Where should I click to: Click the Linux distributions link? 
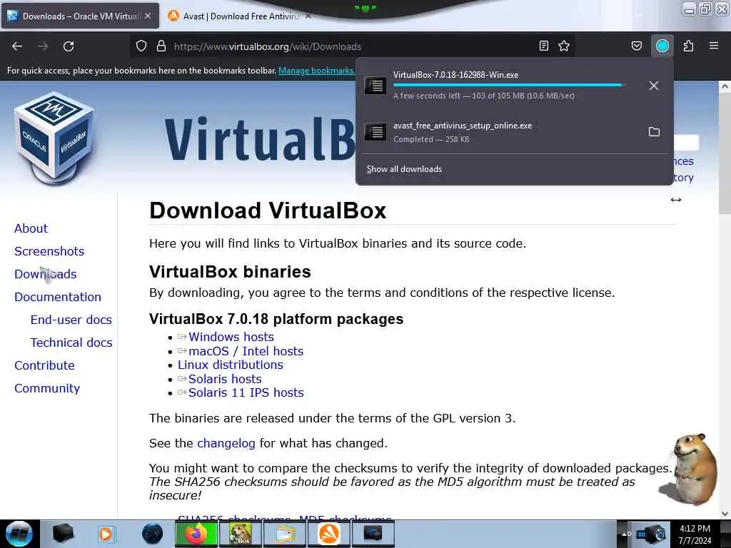(x=231, y=365)
